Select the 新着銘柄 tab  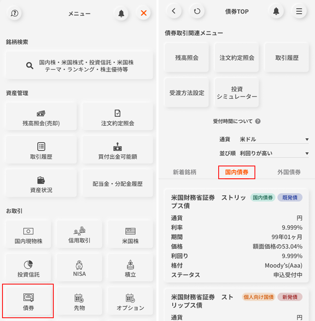(184, 172)
